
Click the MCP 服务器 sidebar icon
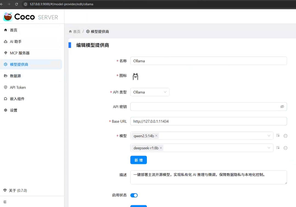coord(5,53)
